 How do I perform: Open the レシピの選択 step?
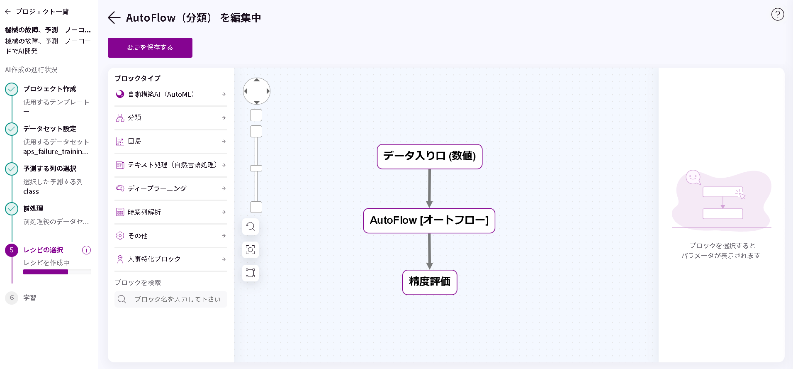click(x=43, y=250)
